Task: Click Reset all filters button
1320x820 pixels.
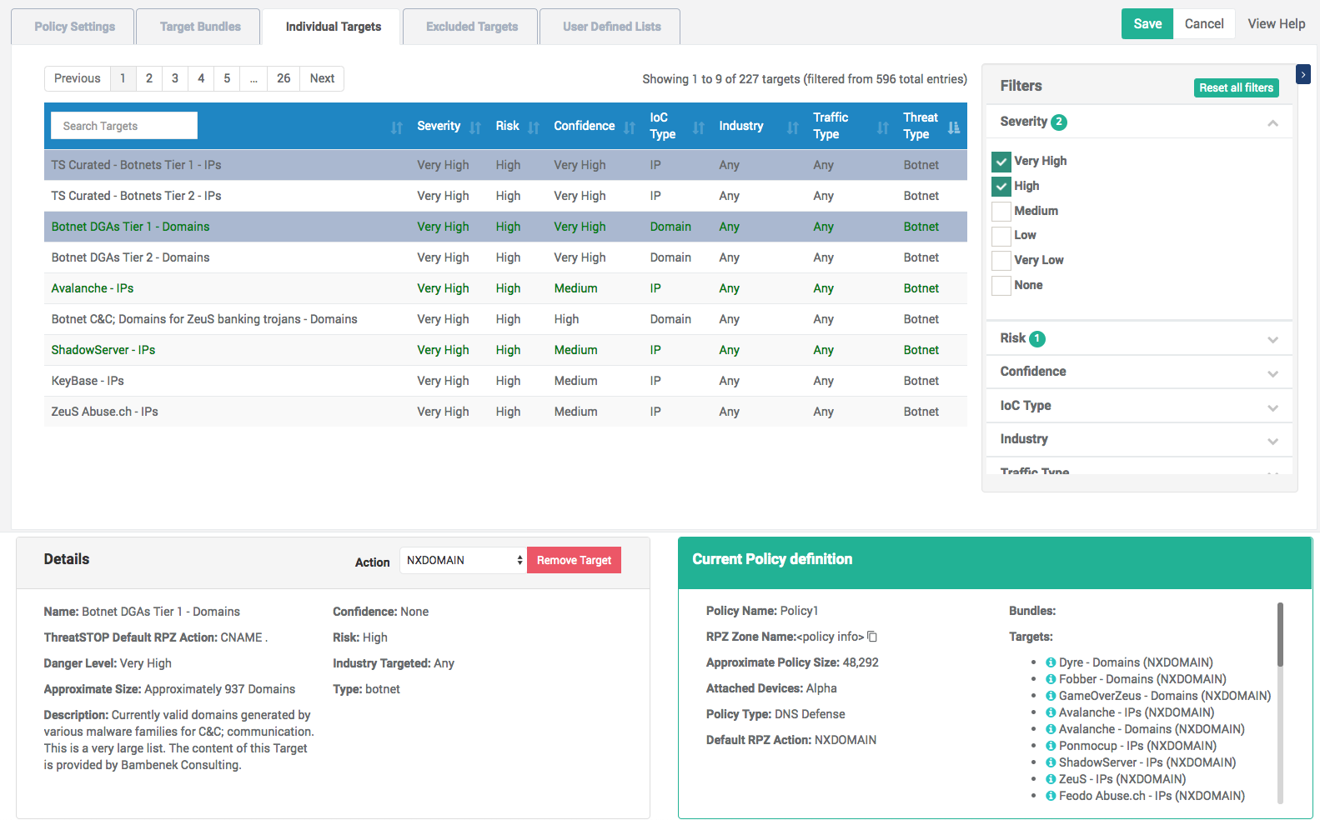Action: pos(1236,87)
